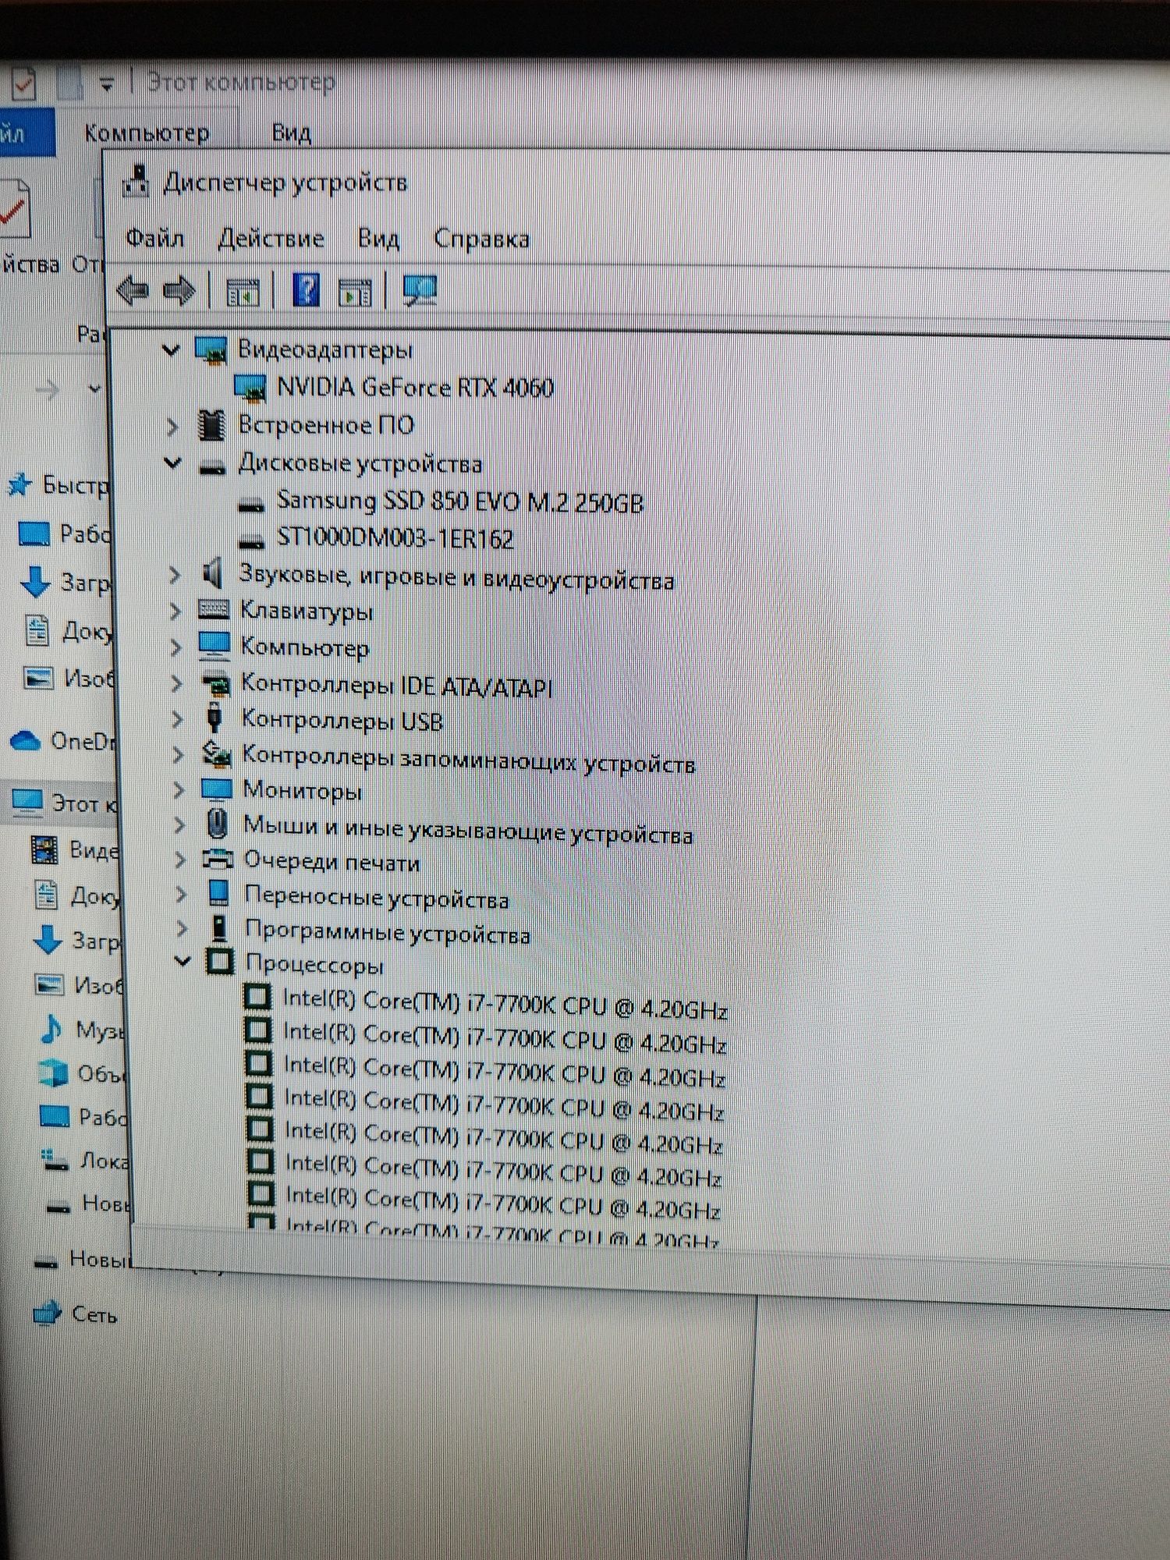
Task: Select the first Intel Core i7-7700K processor entry
Action: [x=505, y=1004]
